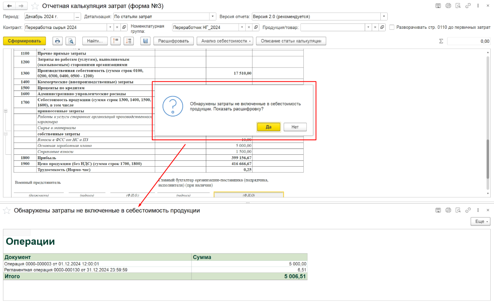
Task: Enable Разворачивать стр. 0110 до первичных затрат
Action: point(392,28)
